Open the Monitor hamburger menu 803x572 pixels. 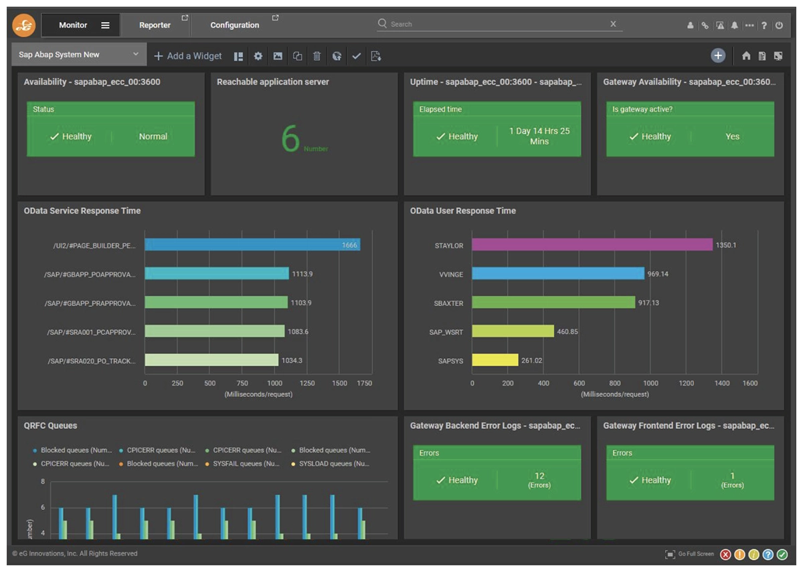105,25
